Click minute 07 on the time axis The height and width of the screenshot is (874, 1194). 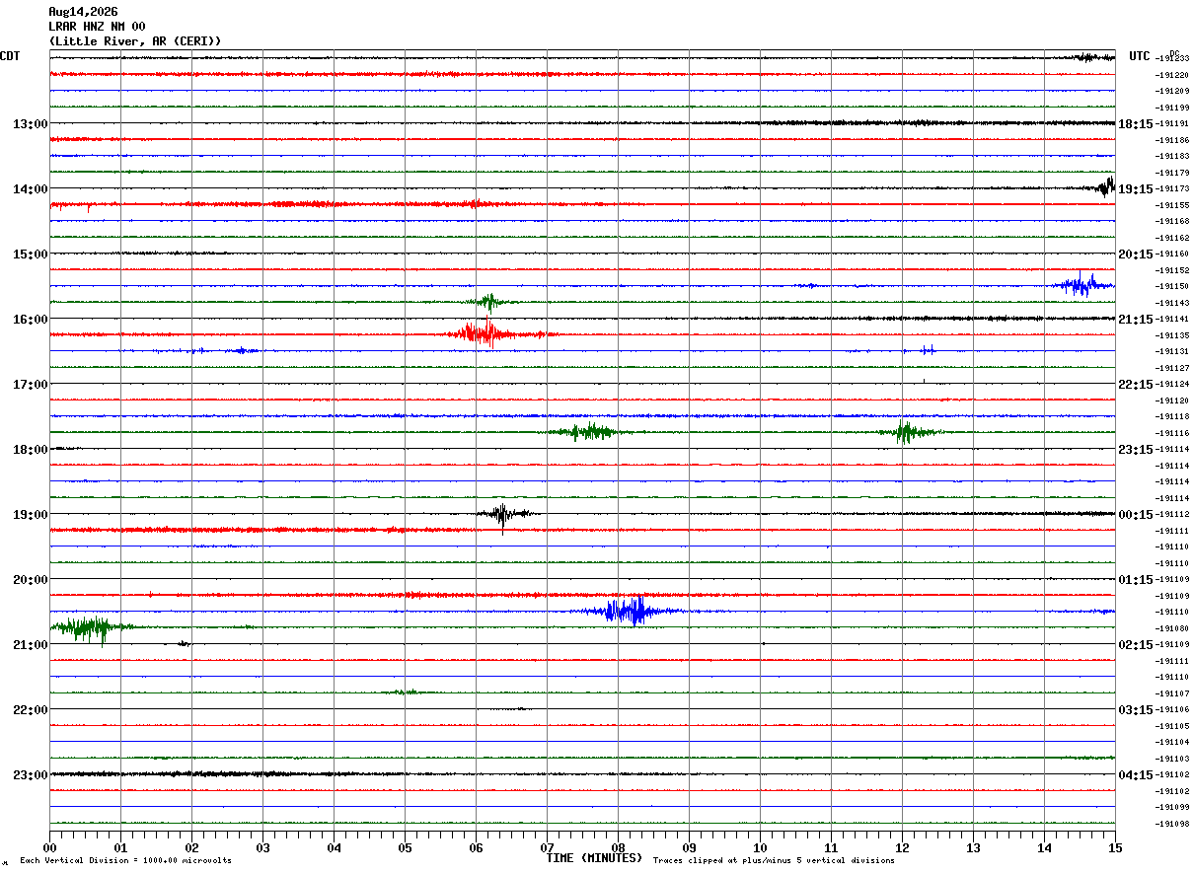tap(547, 847)
